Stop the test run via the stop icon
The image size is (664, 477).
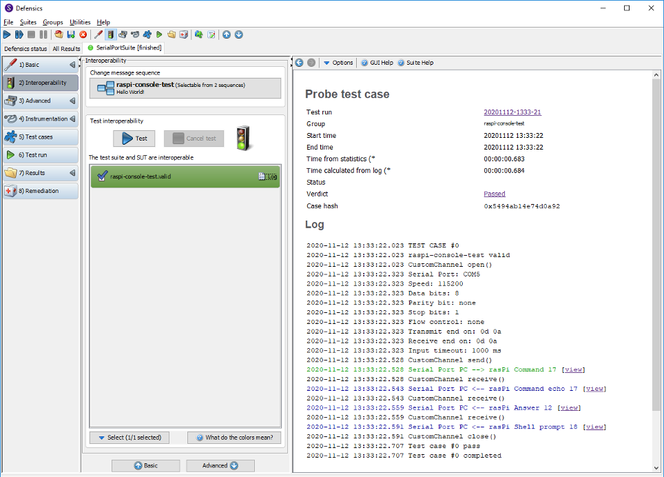click(x=30, y=34)
